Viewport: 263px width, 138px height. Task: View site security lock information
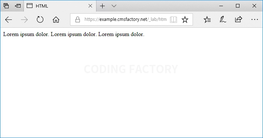pyautogui.click(x=77, y=19)
